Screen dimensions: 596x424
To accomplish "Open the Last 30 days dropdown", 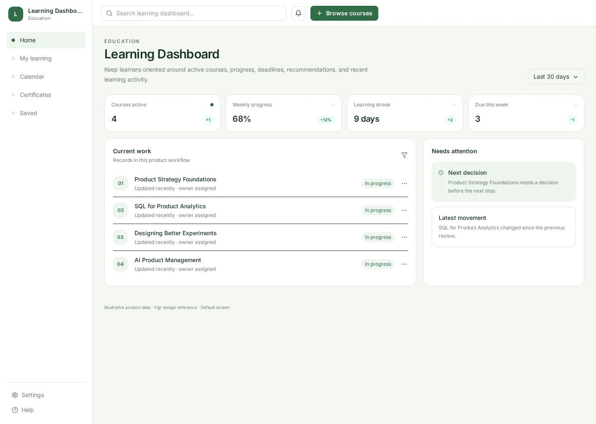I will pos(556,77).
